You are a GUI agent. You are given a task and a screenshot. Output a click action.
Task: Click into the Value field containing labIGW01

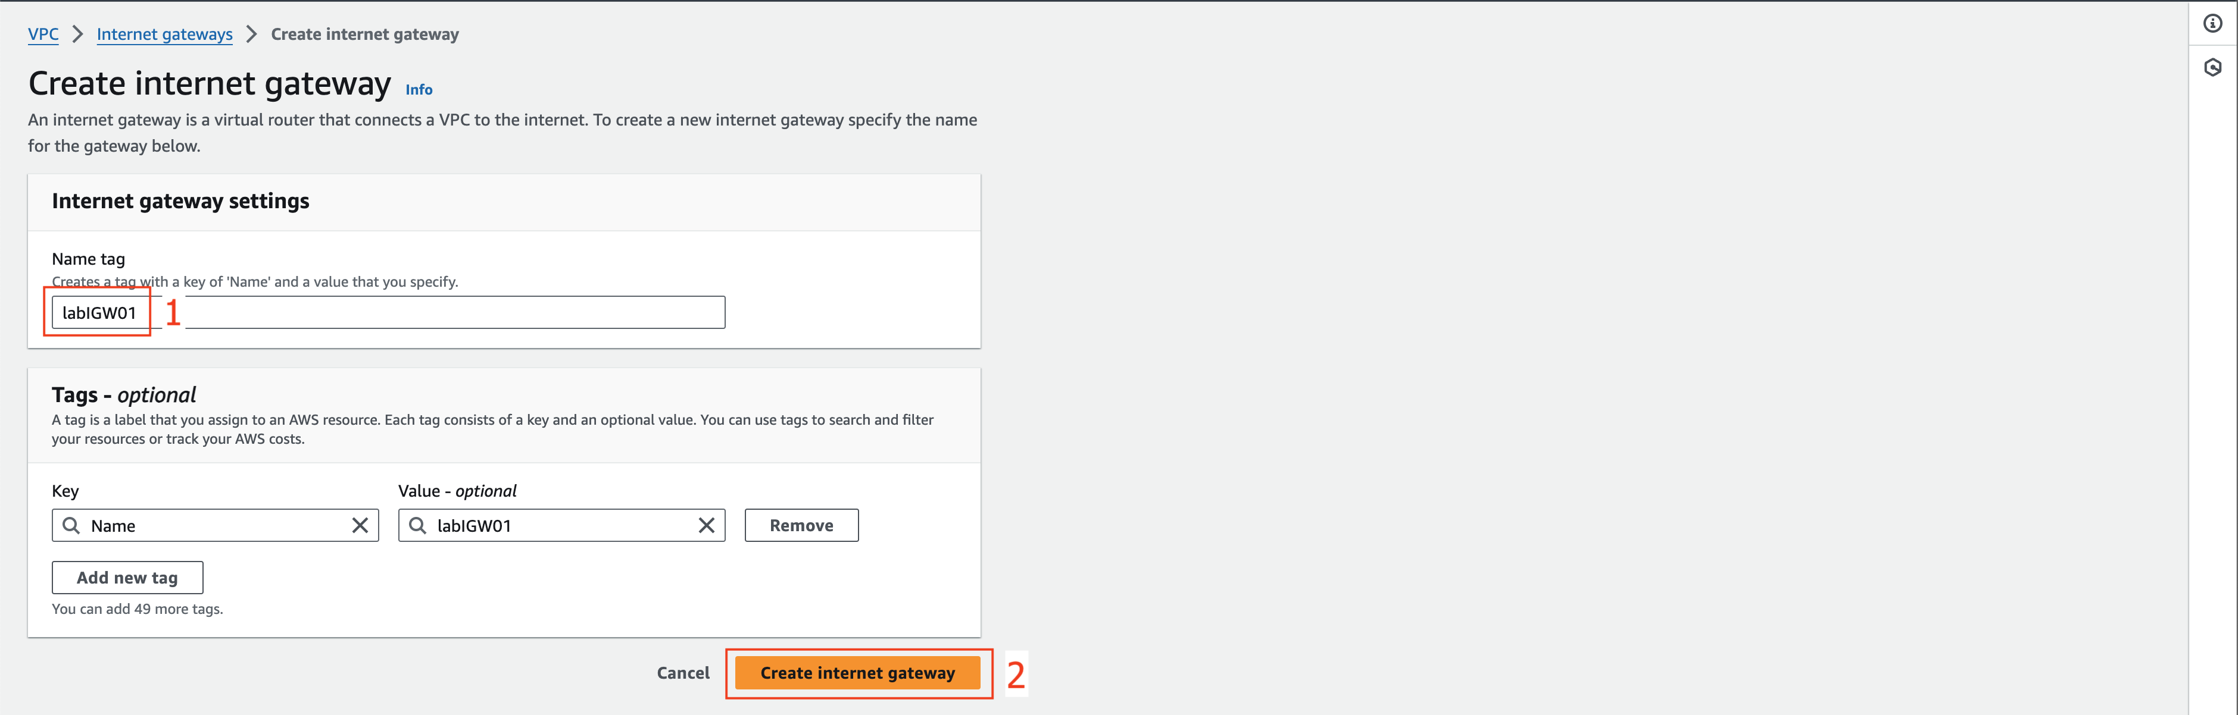click(x=561, y=525)
